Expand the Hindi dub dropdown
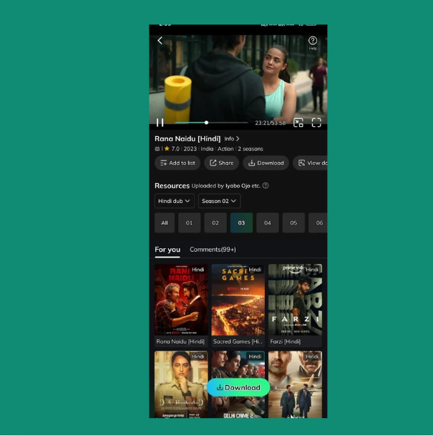This screenshot has height=436, width=433. [175, 201]
